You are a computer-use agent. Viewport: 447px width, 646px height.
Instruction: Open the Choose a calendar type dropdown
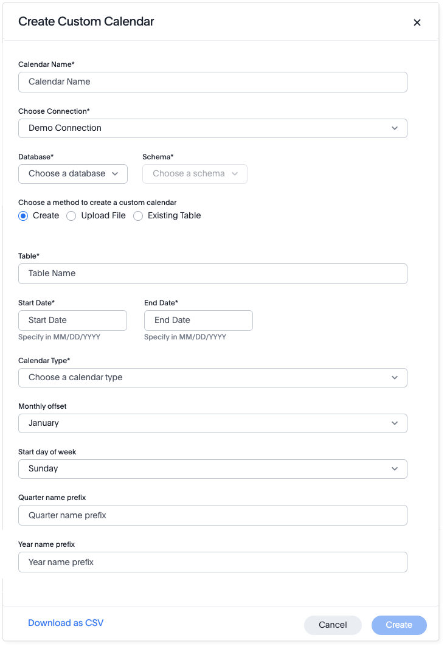[x=213, y=378]
